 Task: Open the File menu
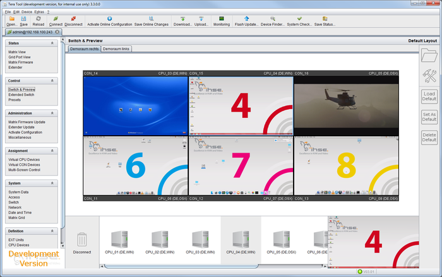[x=8, y=12]
